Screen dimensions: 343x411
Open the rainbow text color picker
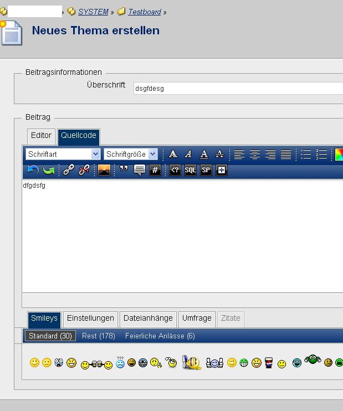point(339,155)
